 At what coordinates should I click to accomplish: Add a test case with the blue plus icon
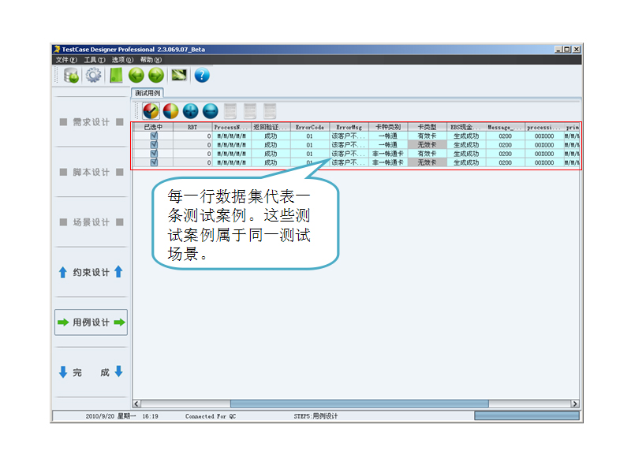(x=190, y=111)
